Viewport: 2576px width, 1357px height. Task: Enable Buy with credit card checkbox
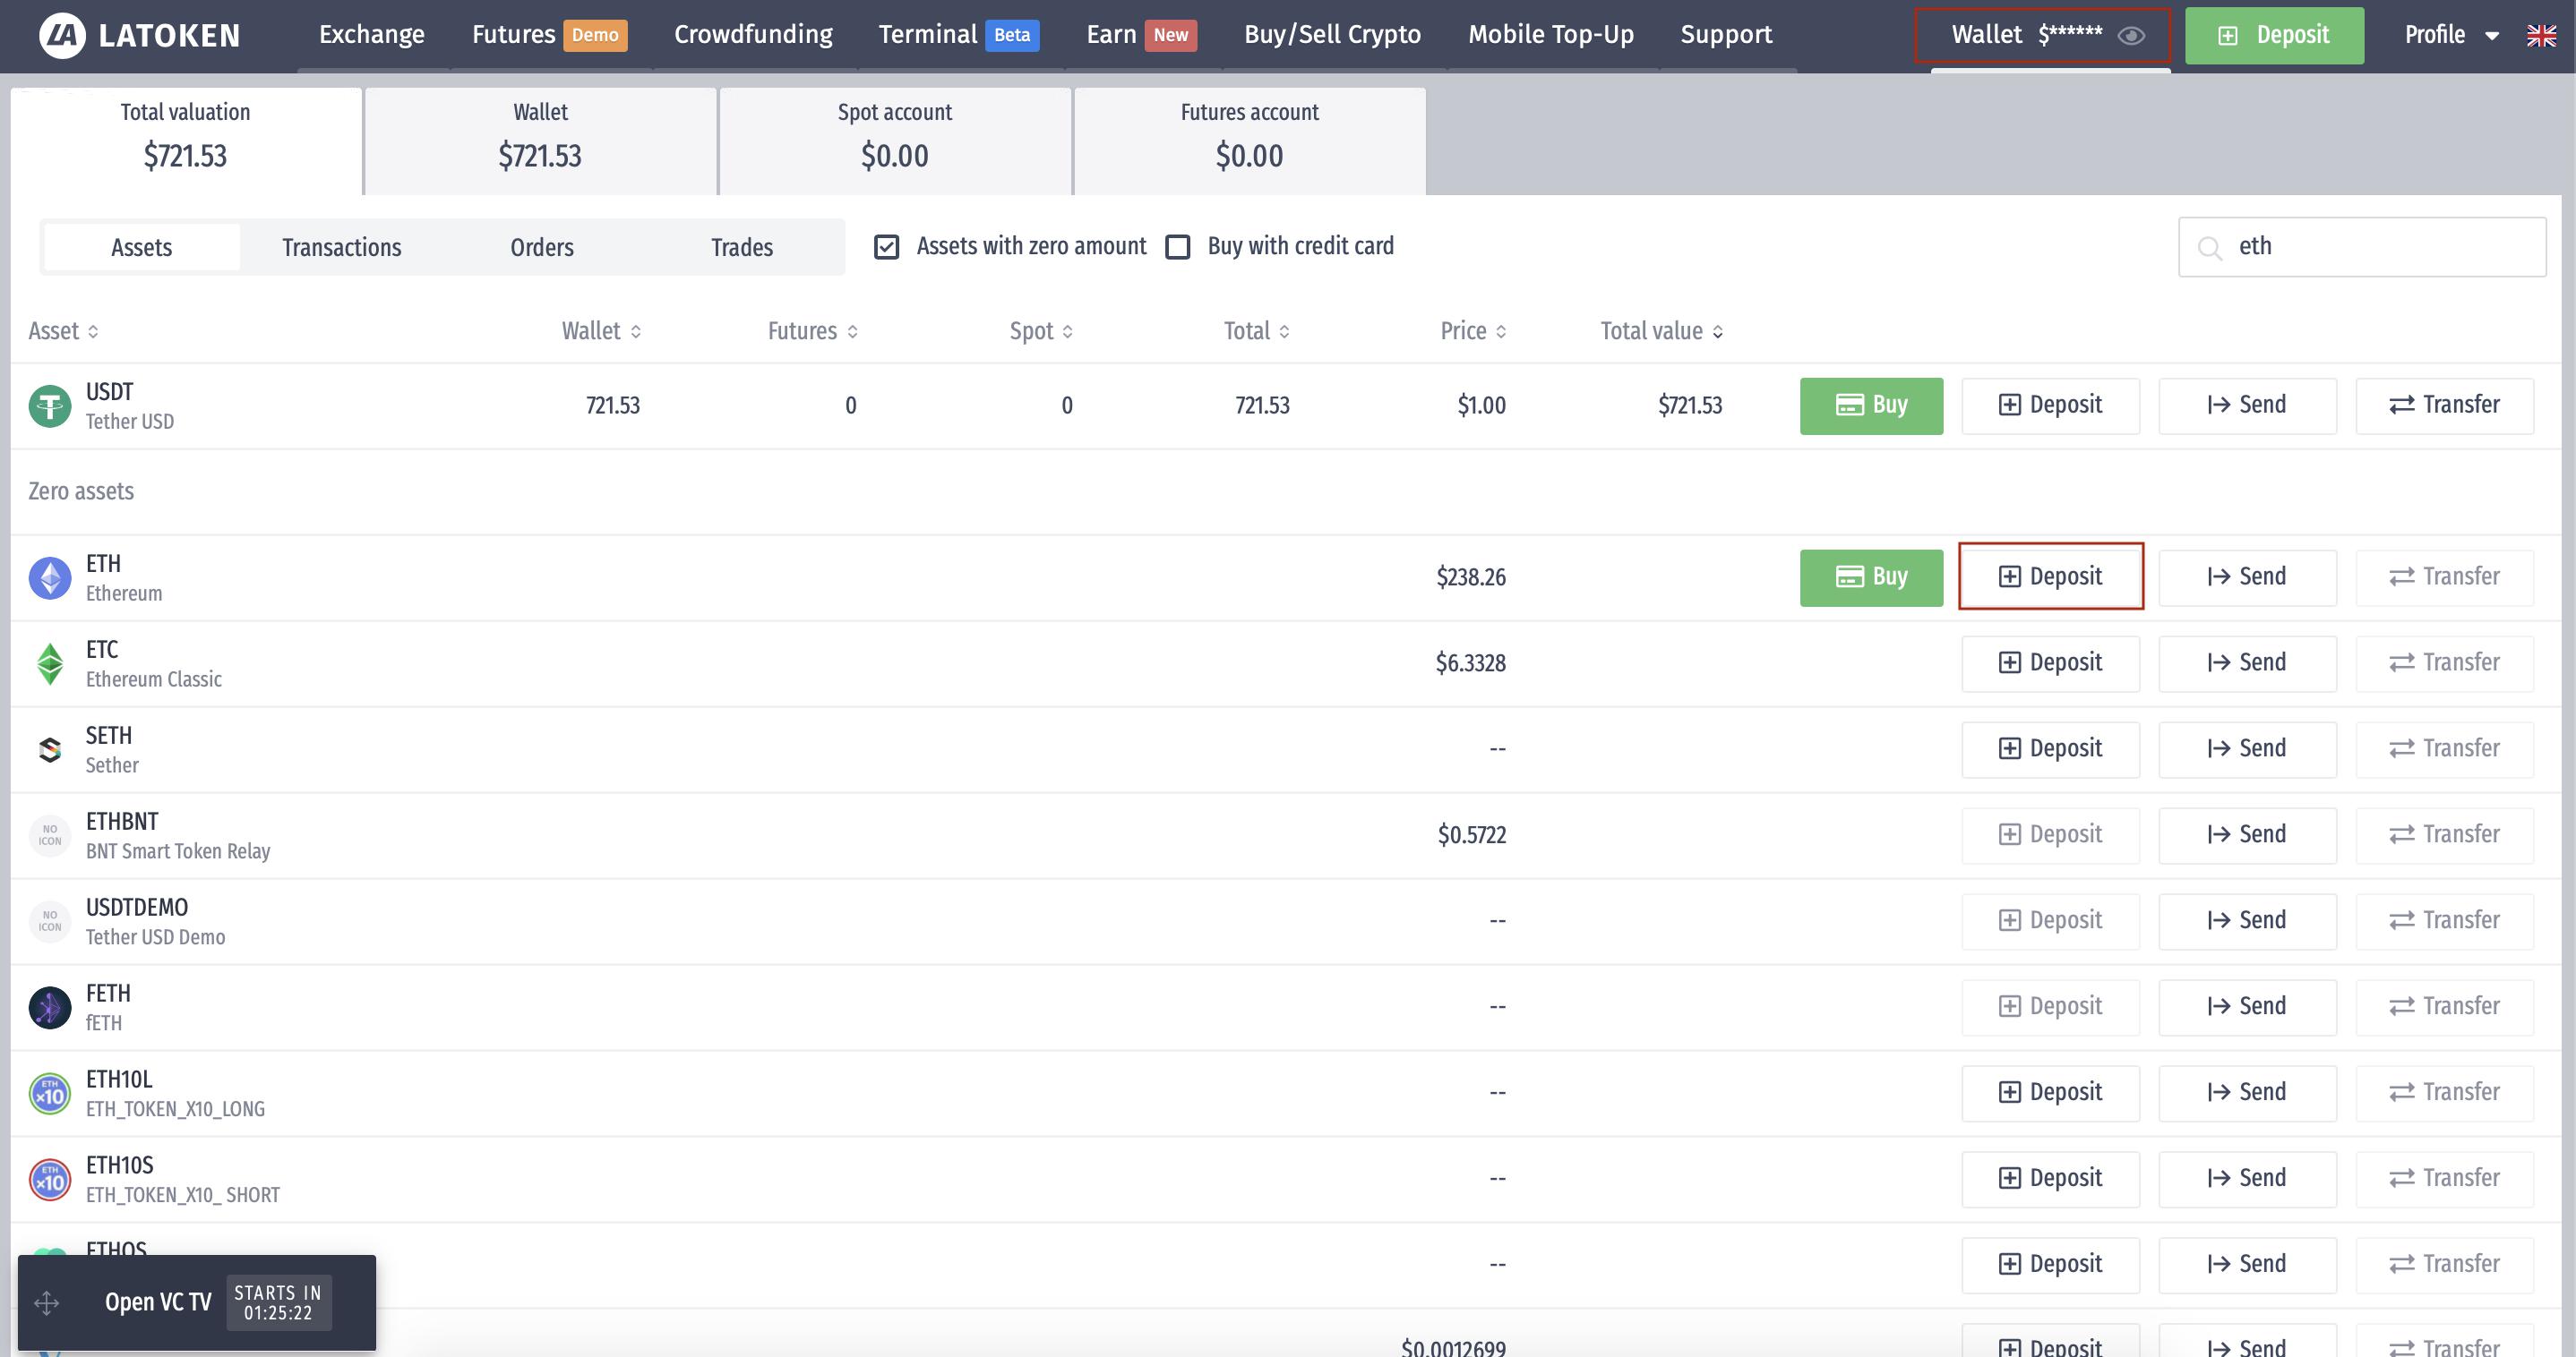(x=1178, y=247)
